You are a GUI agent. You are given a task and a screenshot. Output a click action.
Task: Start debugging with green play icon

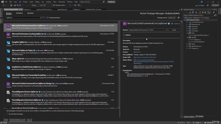(54, 5)
